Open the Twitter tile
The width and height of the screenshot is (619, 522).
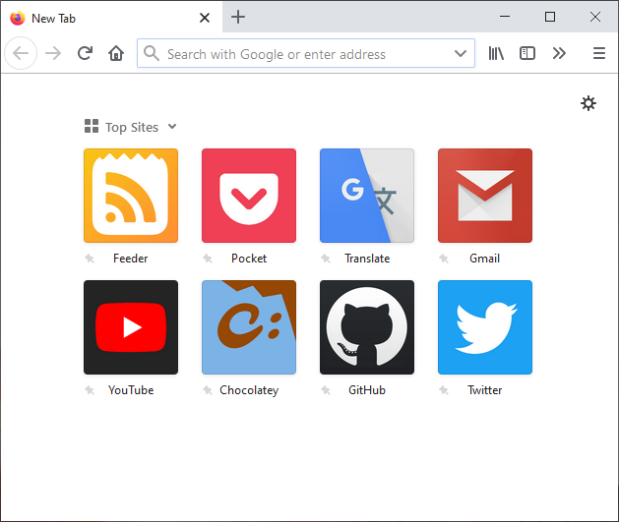485,327
